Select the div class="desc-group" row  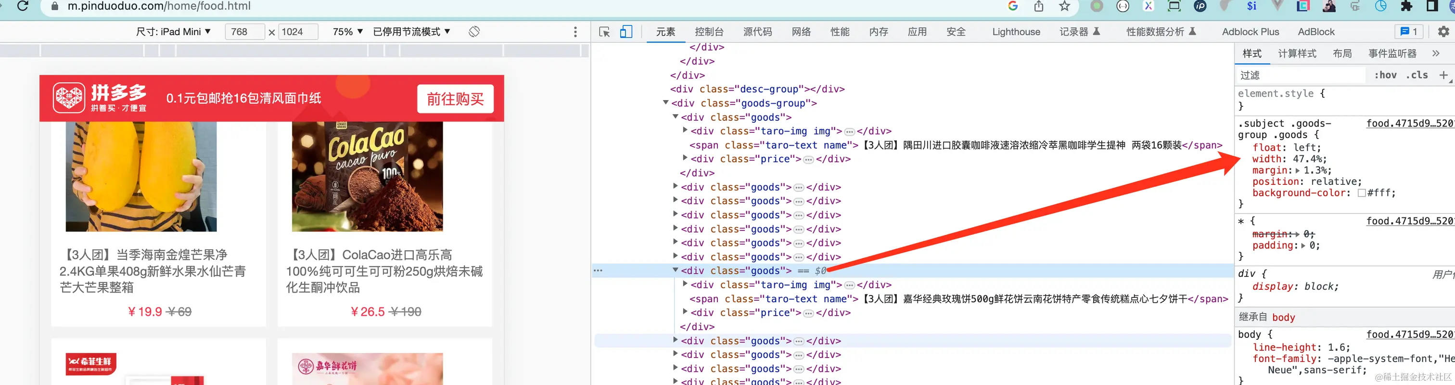click(x=757, y=89)
